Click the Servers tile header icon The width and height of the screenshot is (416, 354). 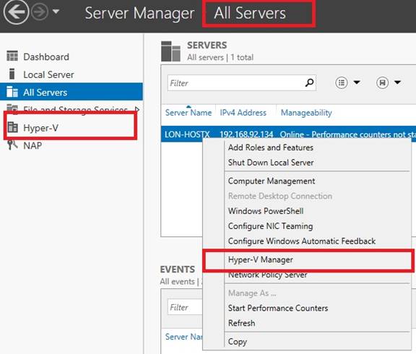click(171, 51)
